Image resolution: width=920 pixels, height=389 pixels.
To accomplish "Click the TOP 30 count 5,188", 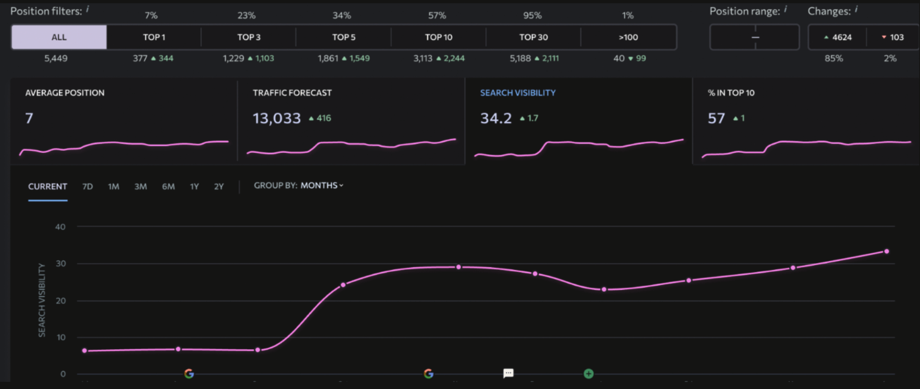I will (520, 59).
